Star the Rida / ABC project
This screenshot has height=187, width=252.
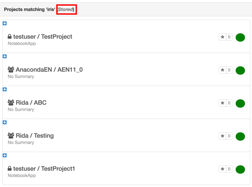[x=222, y=103]
